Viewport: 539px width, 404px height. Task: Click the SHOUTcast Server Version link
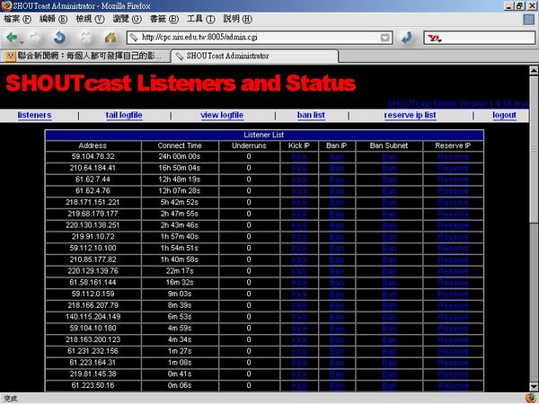457,103
